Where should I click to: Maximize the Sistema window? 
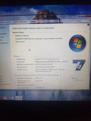(84, 16)
